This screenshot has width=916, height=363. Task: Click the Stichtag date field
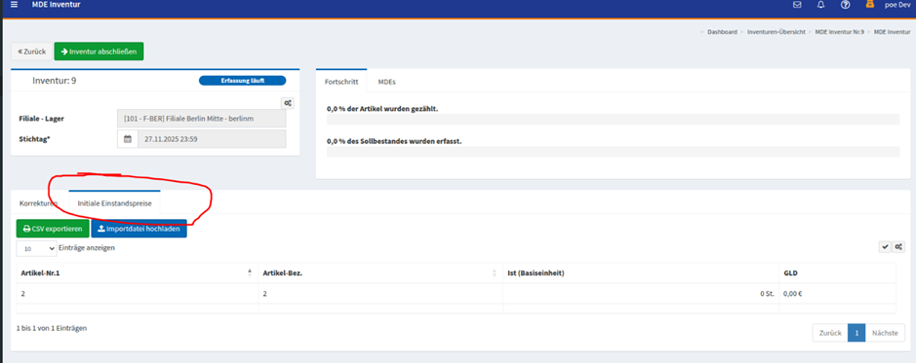(x=212, y=139)
